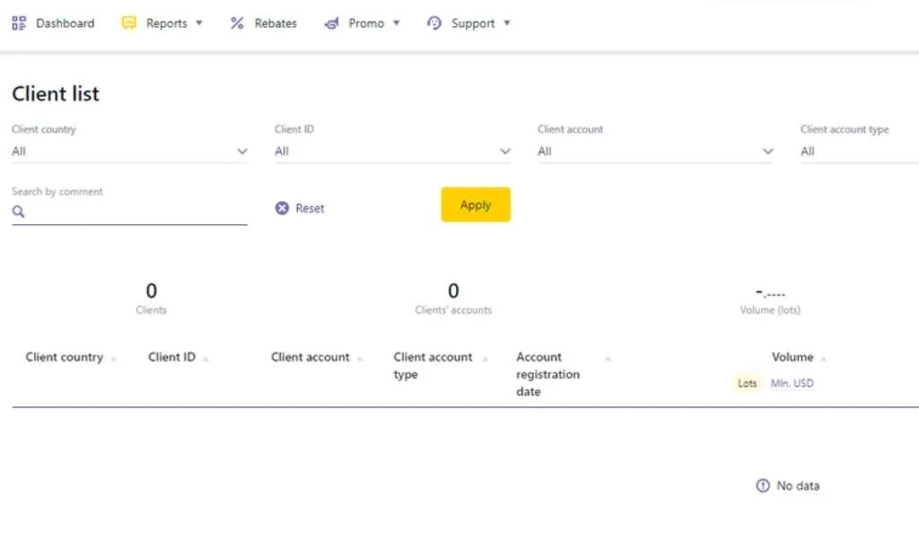Select the Reports speech bubble icon

[x=128, y=23]
